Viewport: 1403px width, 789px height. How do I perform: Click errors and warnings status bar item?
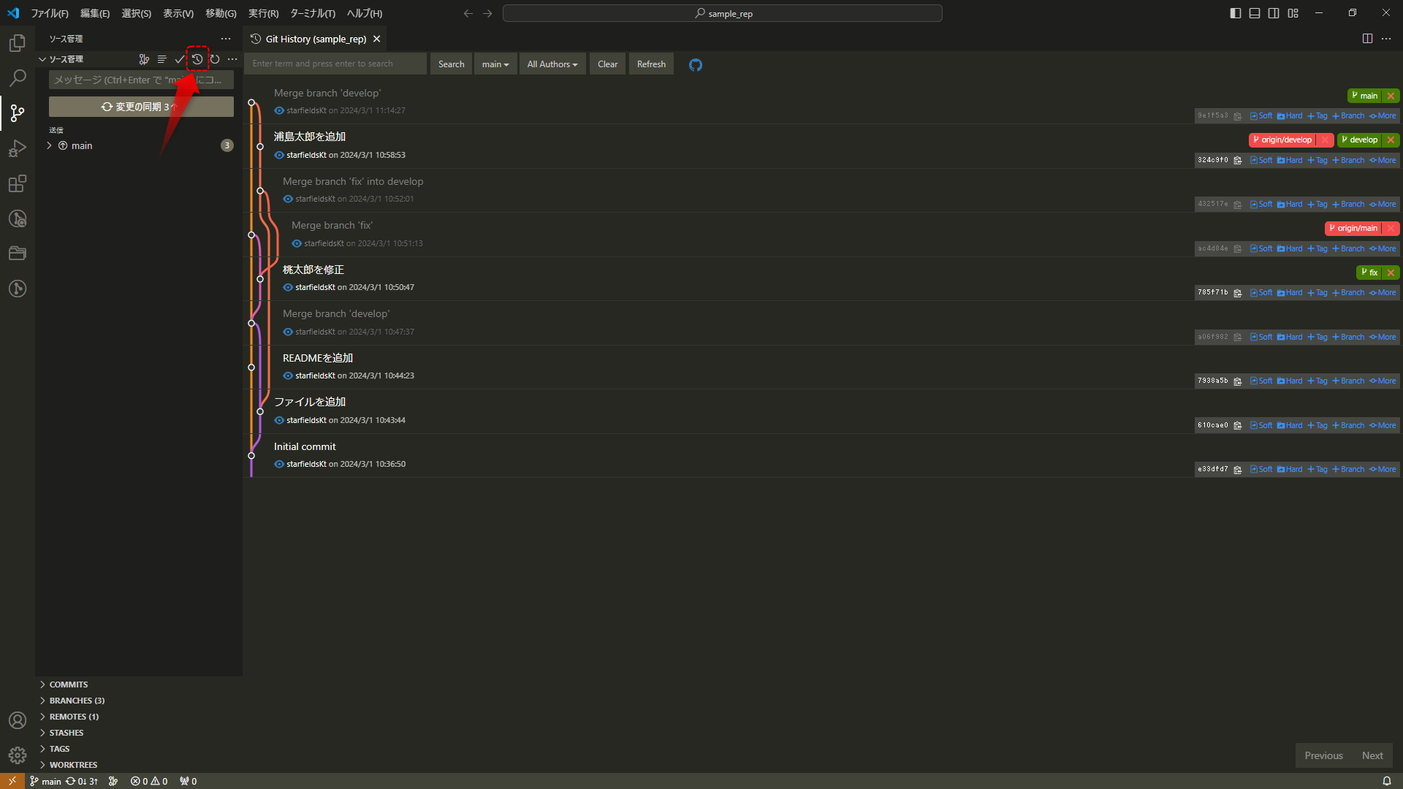[x=149, y=781]
